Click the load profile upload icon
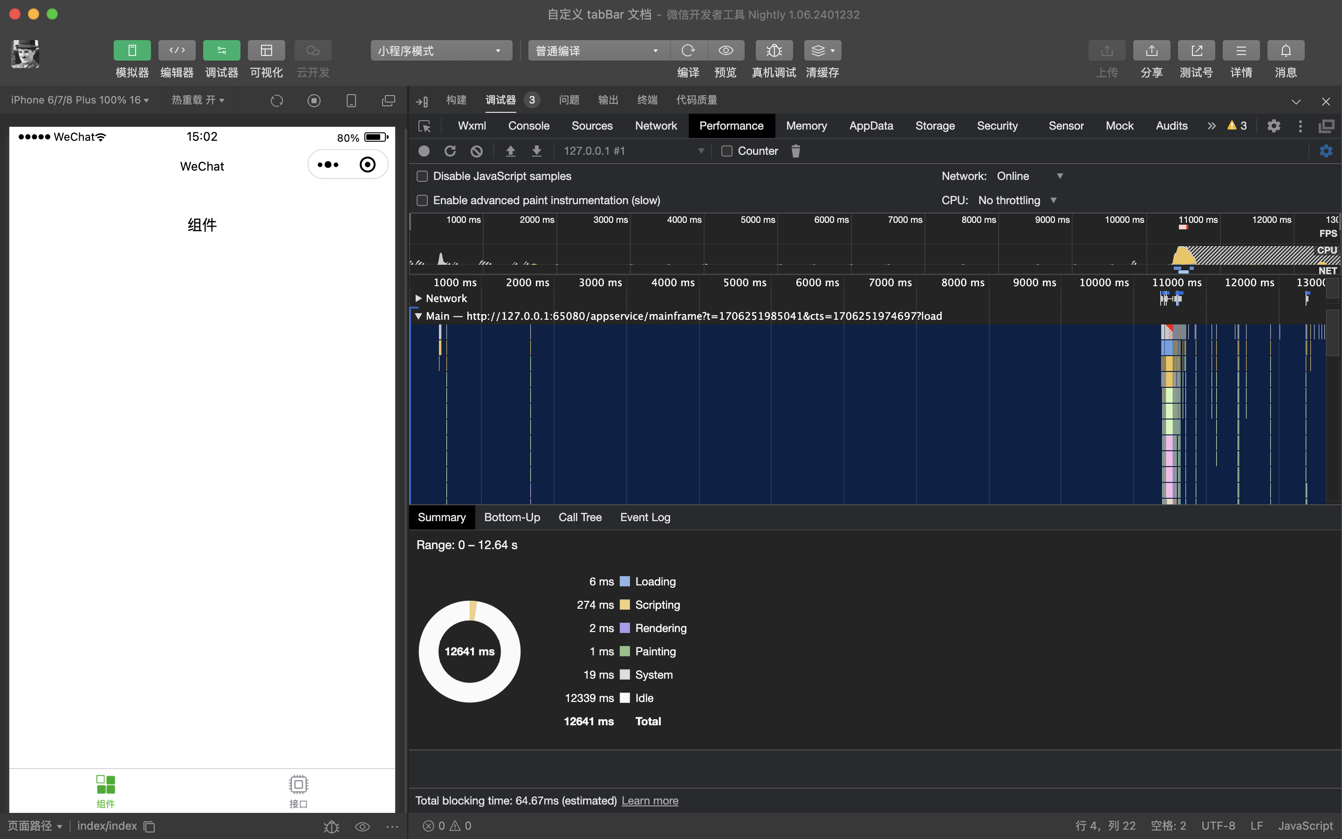1342x839 pixels. [510, 151]
